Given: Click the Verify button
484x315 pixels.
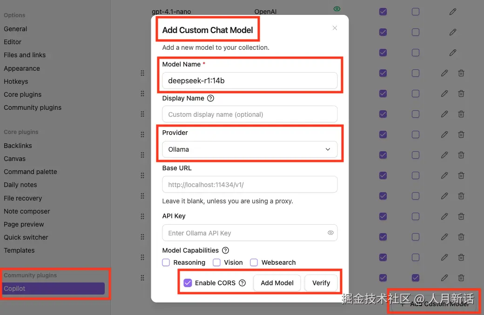Looking at the screenshot, I should click(321, 283).
